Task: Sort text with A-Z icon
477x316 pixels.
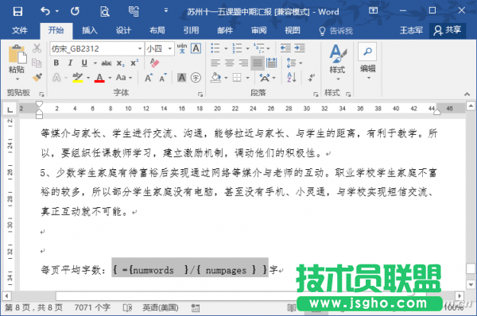Action: (292, 78)
